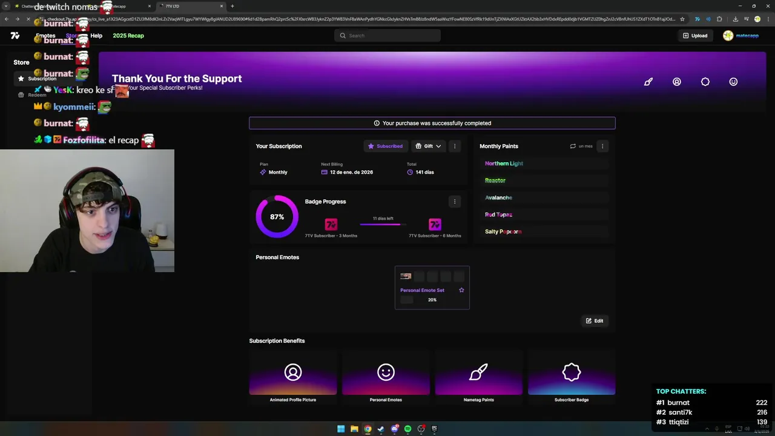
Task: Click the total days clock icon
Action: 410,172
